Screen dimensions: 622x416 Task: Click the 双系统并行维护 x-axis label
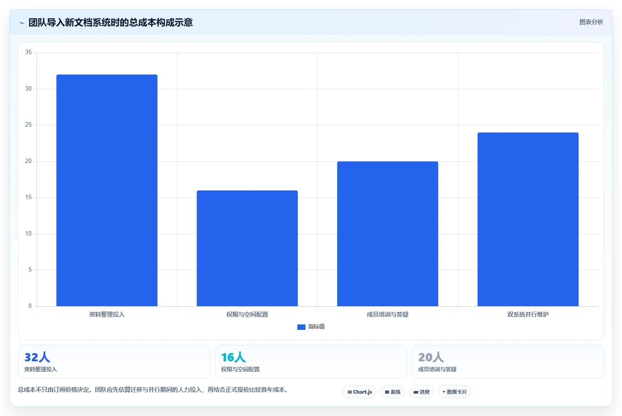(x=528, y=314)
